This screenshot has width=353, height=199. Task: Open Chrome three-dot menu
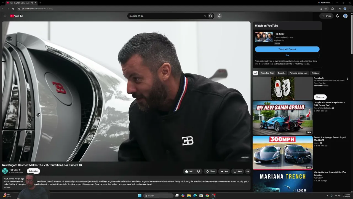tap(350, 9)
